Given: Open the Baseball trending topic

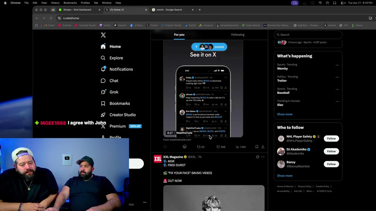Looking at the screenshot, I should 283,93.
